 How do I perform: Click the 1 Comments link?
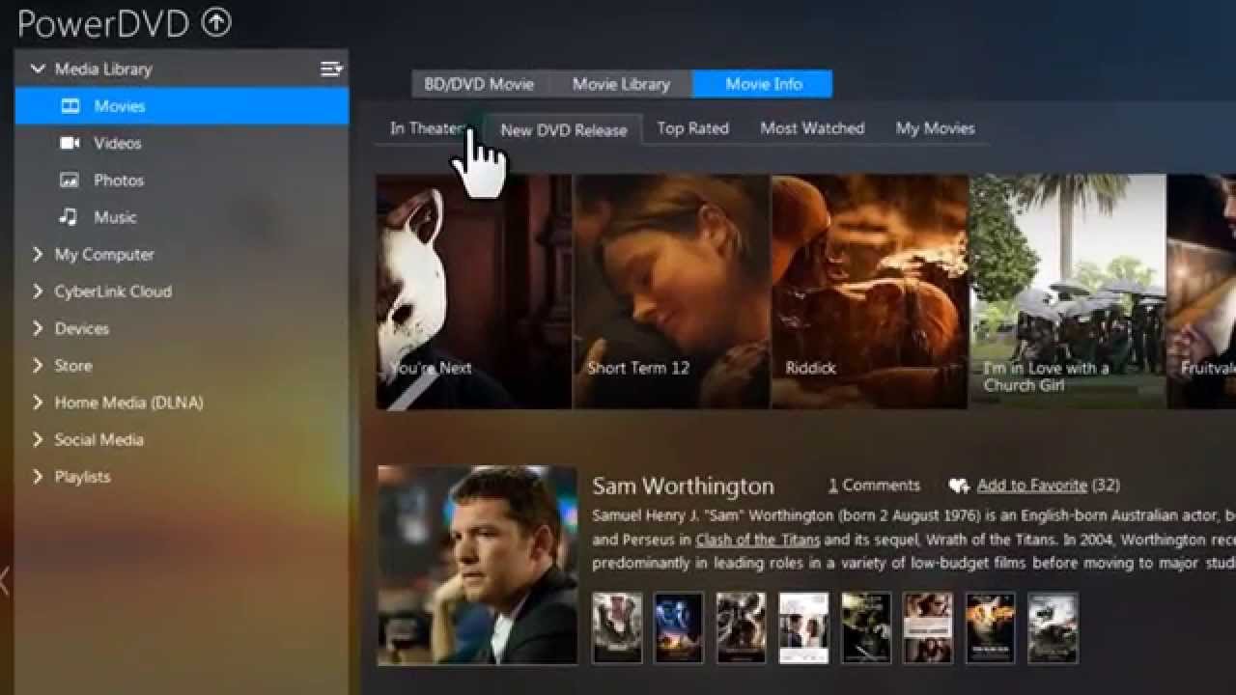pos(874,486)
